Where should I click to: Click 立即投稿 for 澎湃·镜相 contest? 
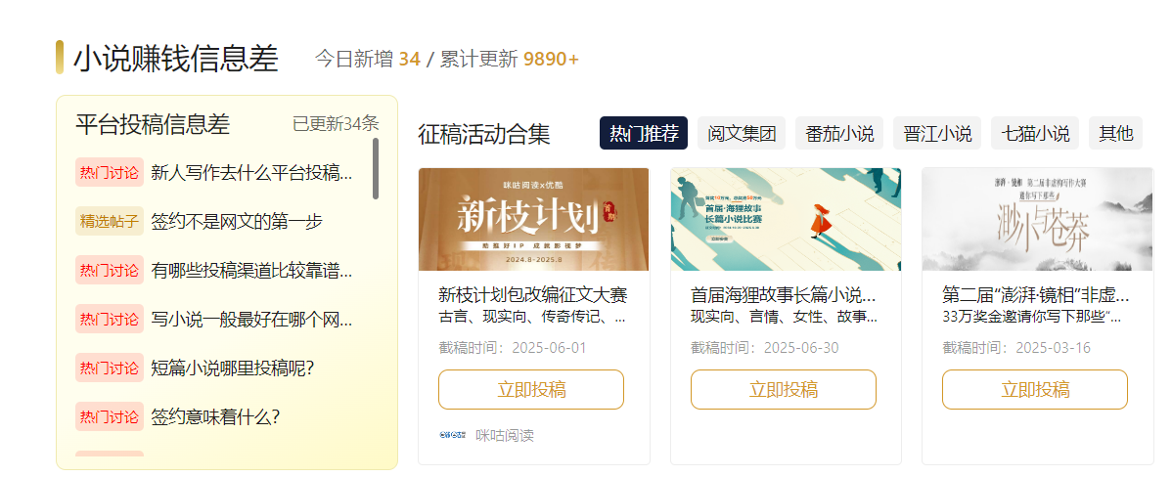[1035, 390]
